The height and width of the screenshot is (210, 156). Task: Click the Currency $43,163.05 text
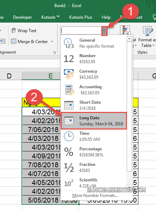click(x=89, y=77)
